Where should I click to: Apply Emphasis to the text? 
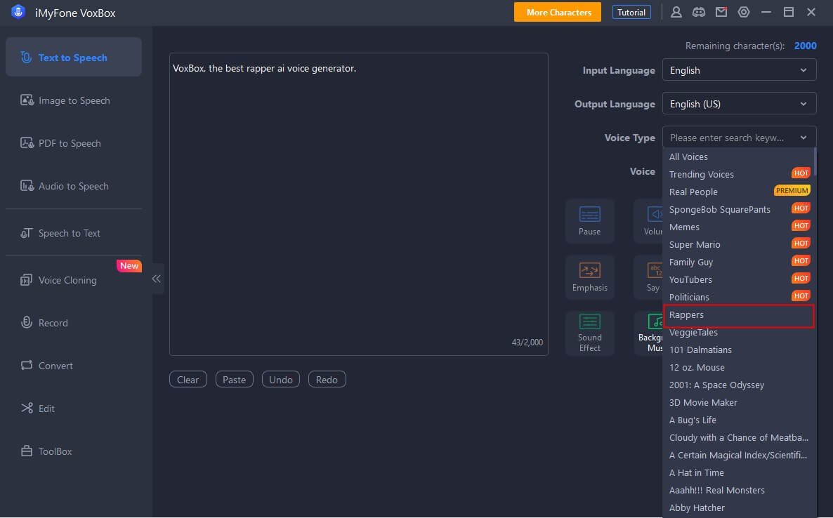tap(590, 277)
